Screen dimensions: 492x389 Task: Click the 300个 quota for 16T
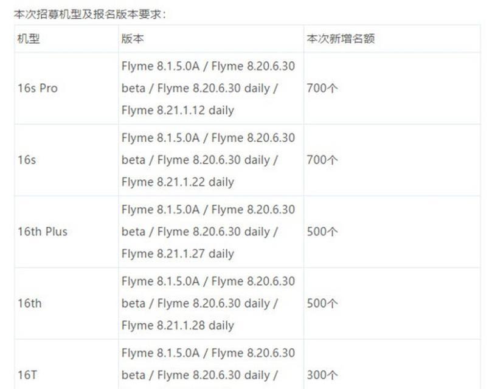322,375
